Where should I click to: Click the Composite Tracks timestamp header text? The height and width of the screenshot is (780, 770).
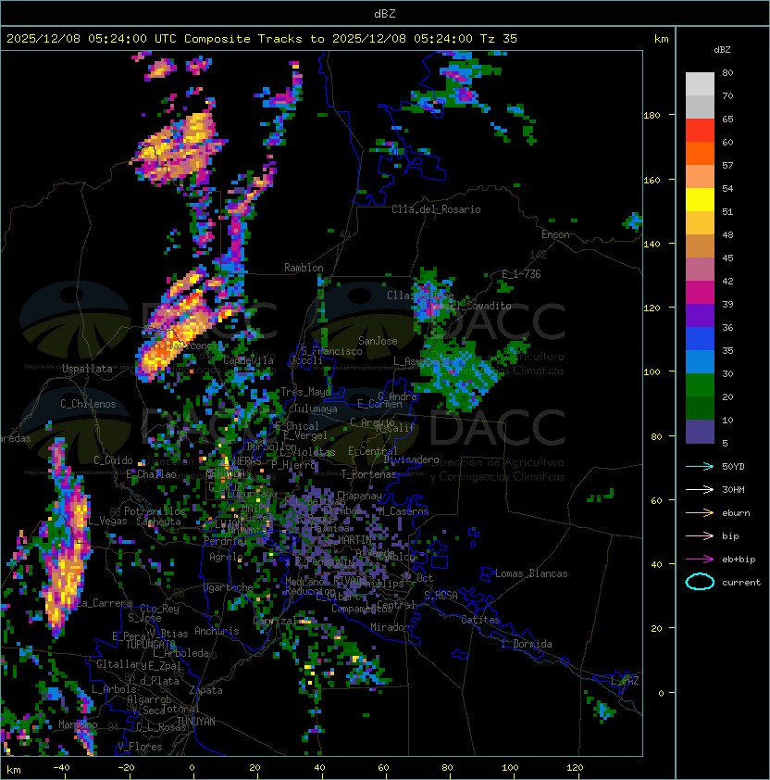pyautogui.click(x=262, y=39)
